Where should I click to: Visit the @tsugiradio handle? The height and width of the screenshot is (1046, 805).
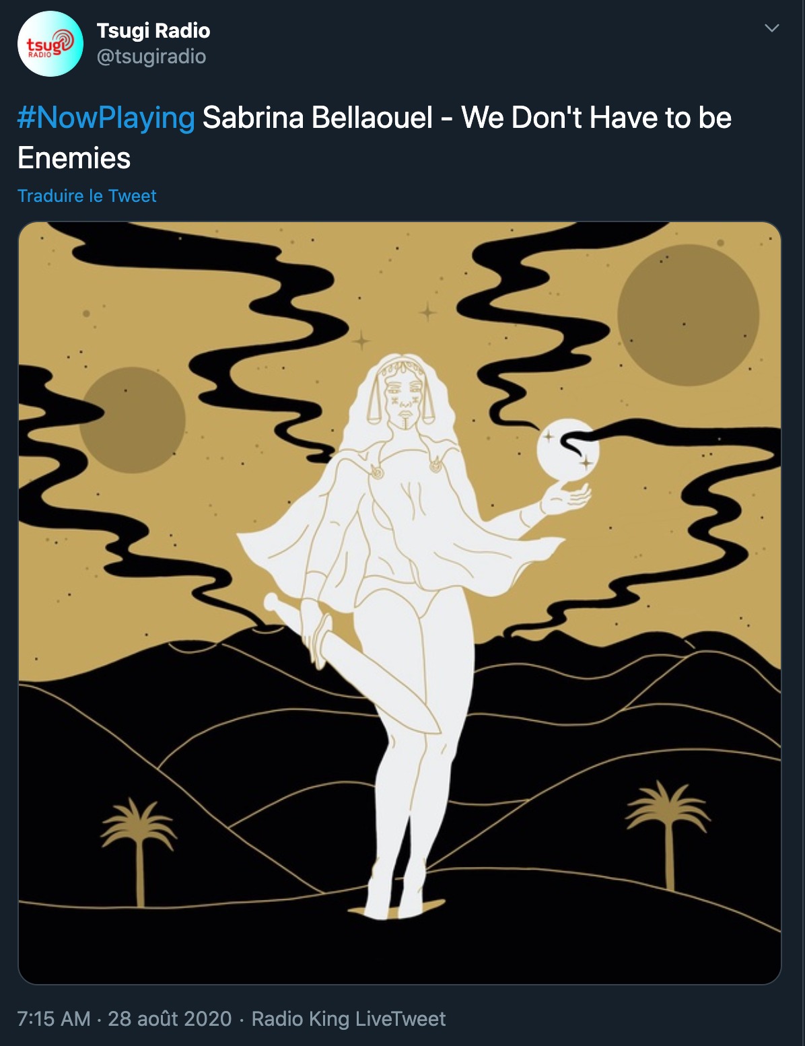point(151,57)
